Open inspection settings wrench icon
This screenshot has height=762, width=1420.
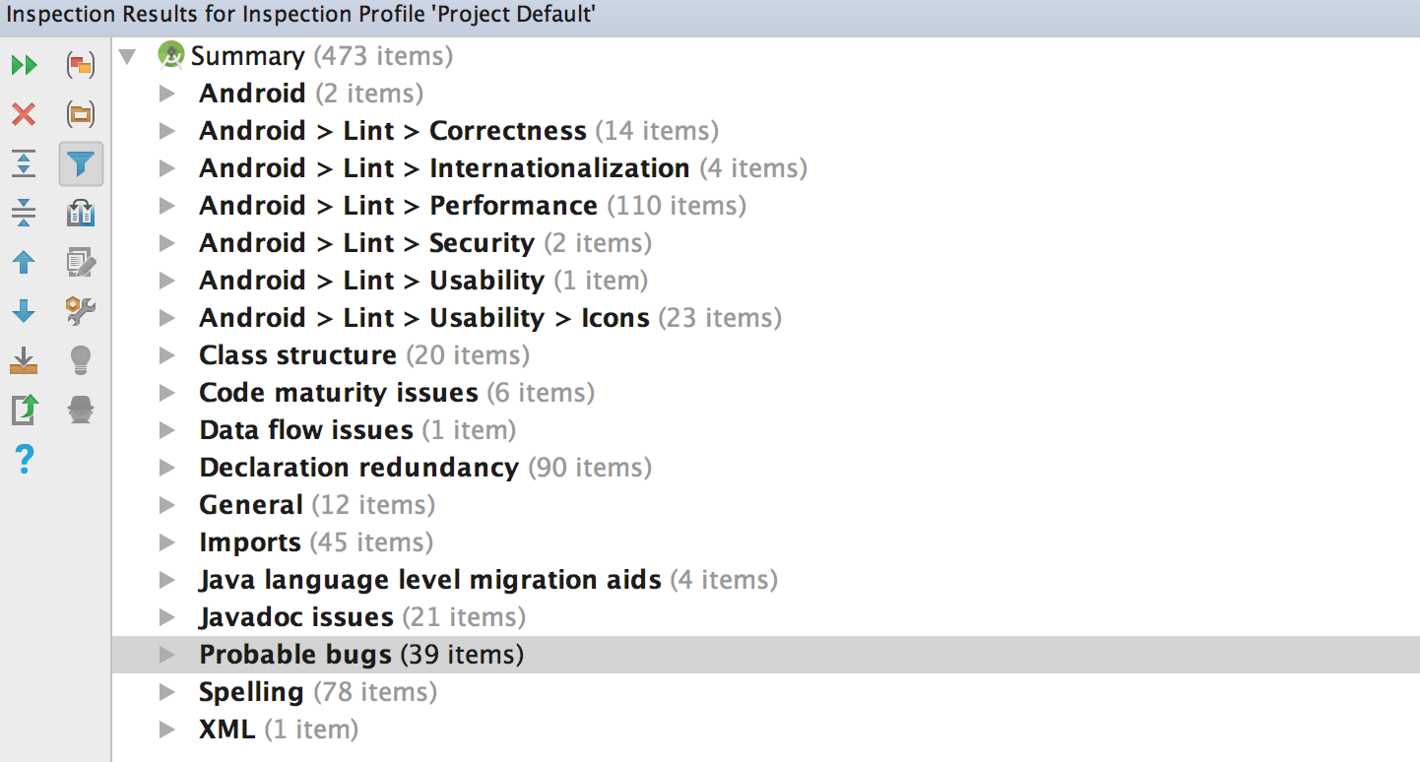tap(81, 311)
